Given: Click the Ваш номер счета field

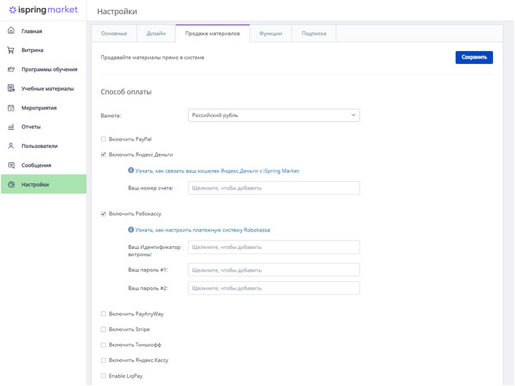Looking at the screenshot, I should (x=273, y=188).
